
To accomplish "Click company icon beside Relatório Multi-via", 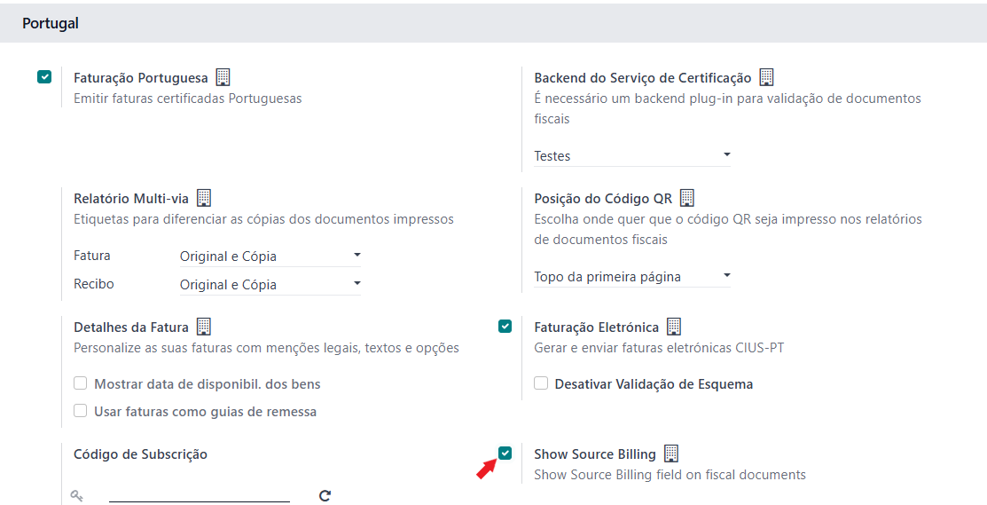I will [x=204, y=198].
